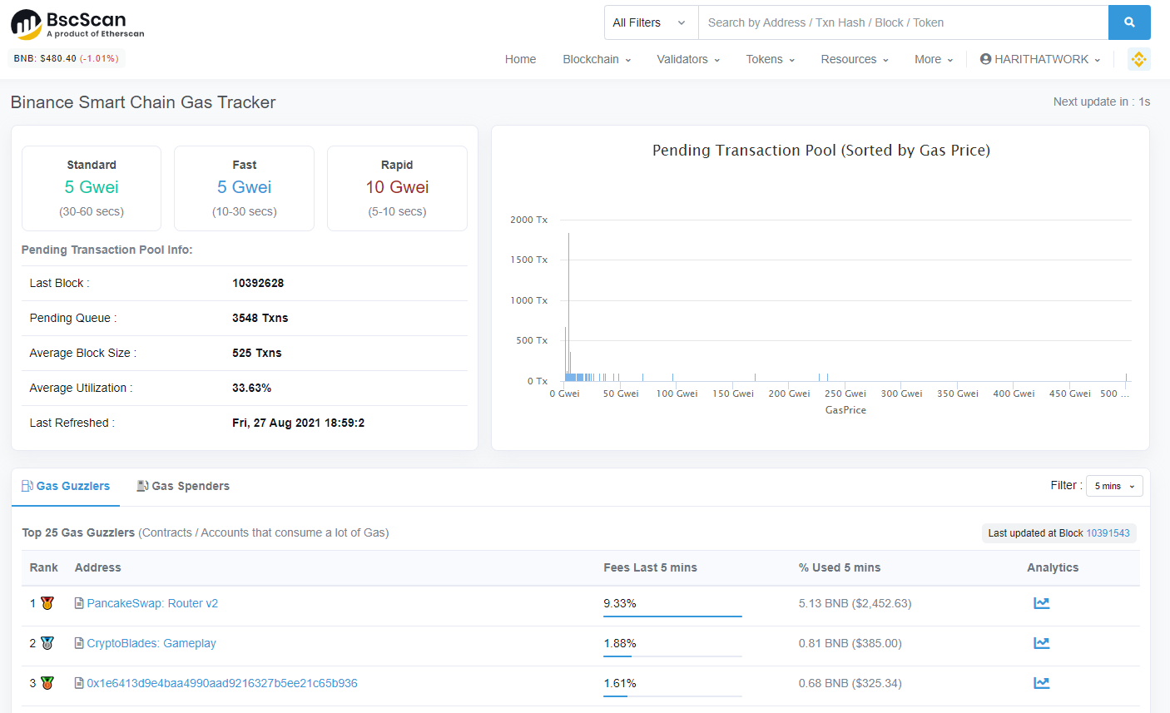The height and width of the screenshot is (713, 1170).
Task: Open block 10391543 link
Action: pos(1108,533)
